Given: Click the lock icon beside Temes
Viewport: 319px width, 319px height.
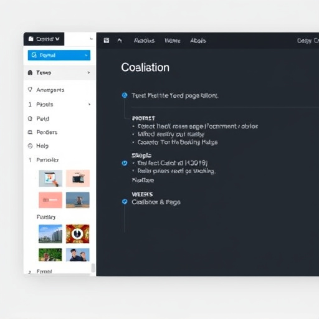Looking at the screenshot, I should [30, 72].
